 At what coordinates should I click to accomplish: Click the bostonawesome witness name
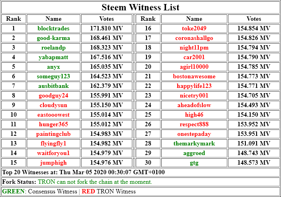[x=194, y=76]
